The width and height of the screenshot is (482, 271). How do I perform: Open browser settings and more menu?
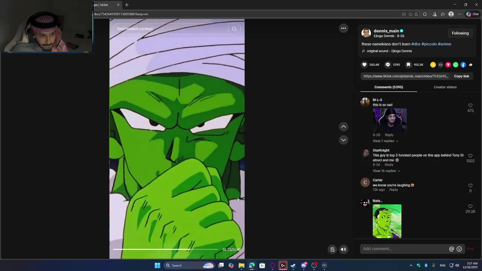click(459, 14)
